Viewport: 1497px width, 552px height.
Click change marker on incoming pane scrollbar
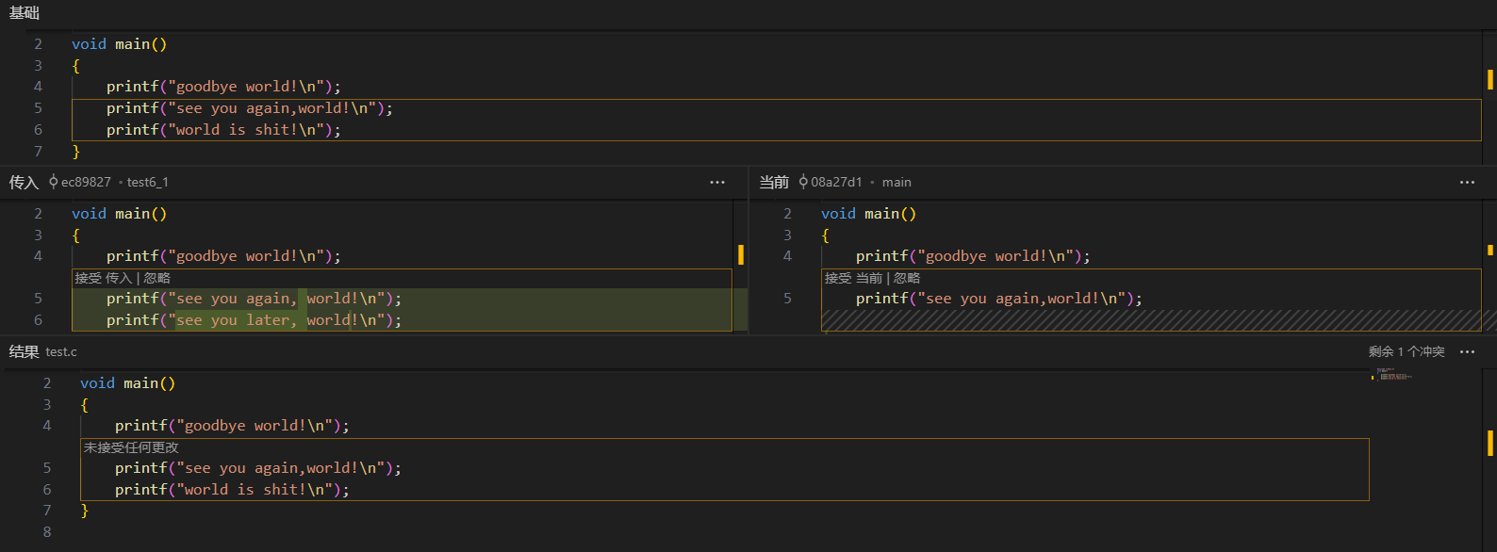741,254
